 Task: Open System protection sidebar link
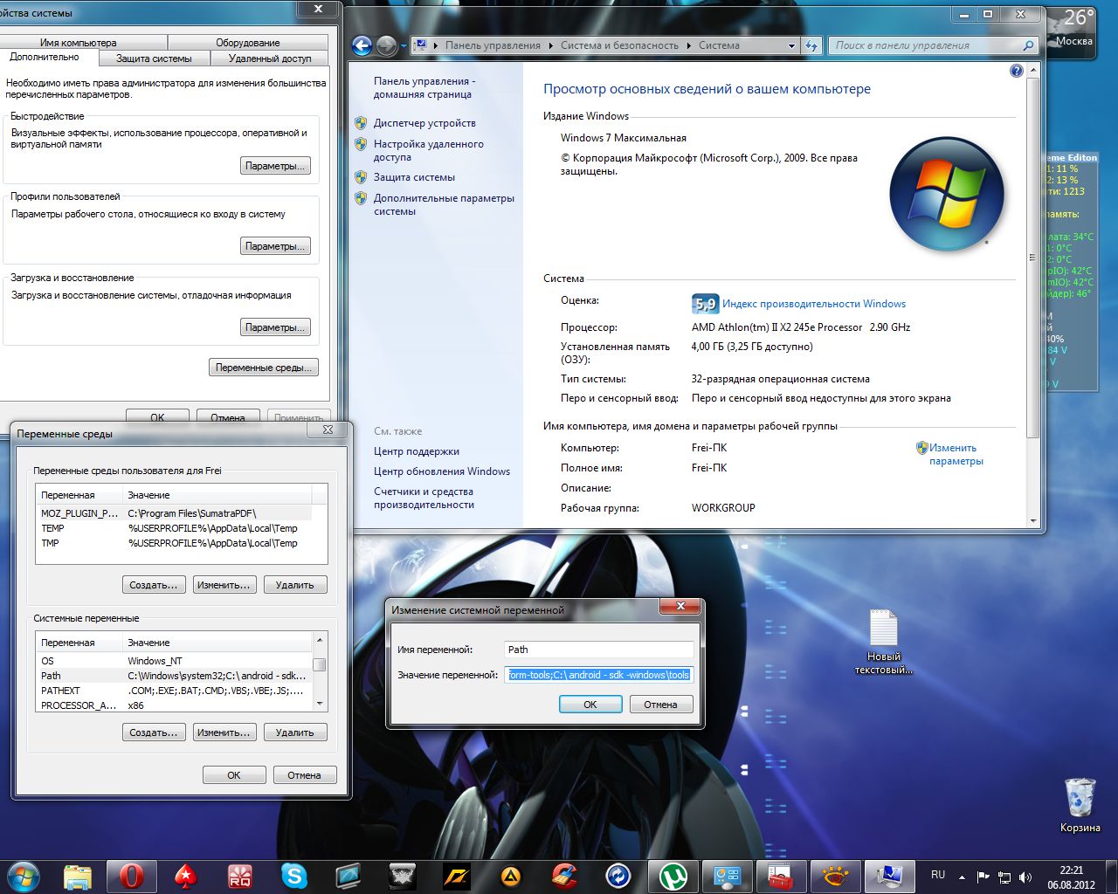[x=414, y=177]
